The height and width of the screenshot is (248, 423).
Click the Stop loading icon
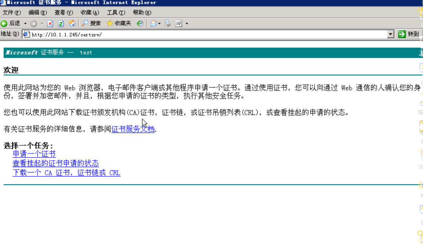[50, 24]
